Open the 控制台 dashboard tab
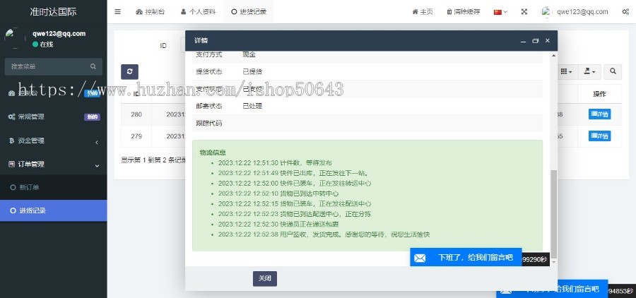The width and height of the screenshot is (636, 298). [x=151, y=12]
